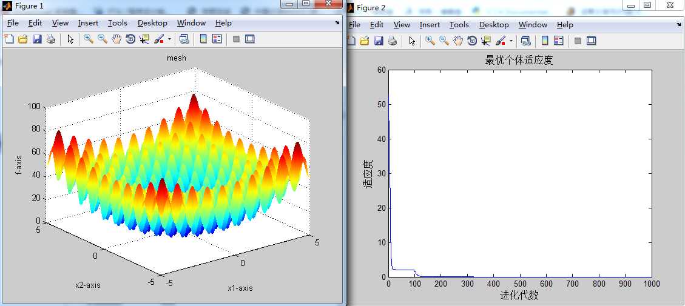Open Desktop menu in Figure 2
Image resolution: width=685 pixels, height=306 pixels.
(494, 25)
